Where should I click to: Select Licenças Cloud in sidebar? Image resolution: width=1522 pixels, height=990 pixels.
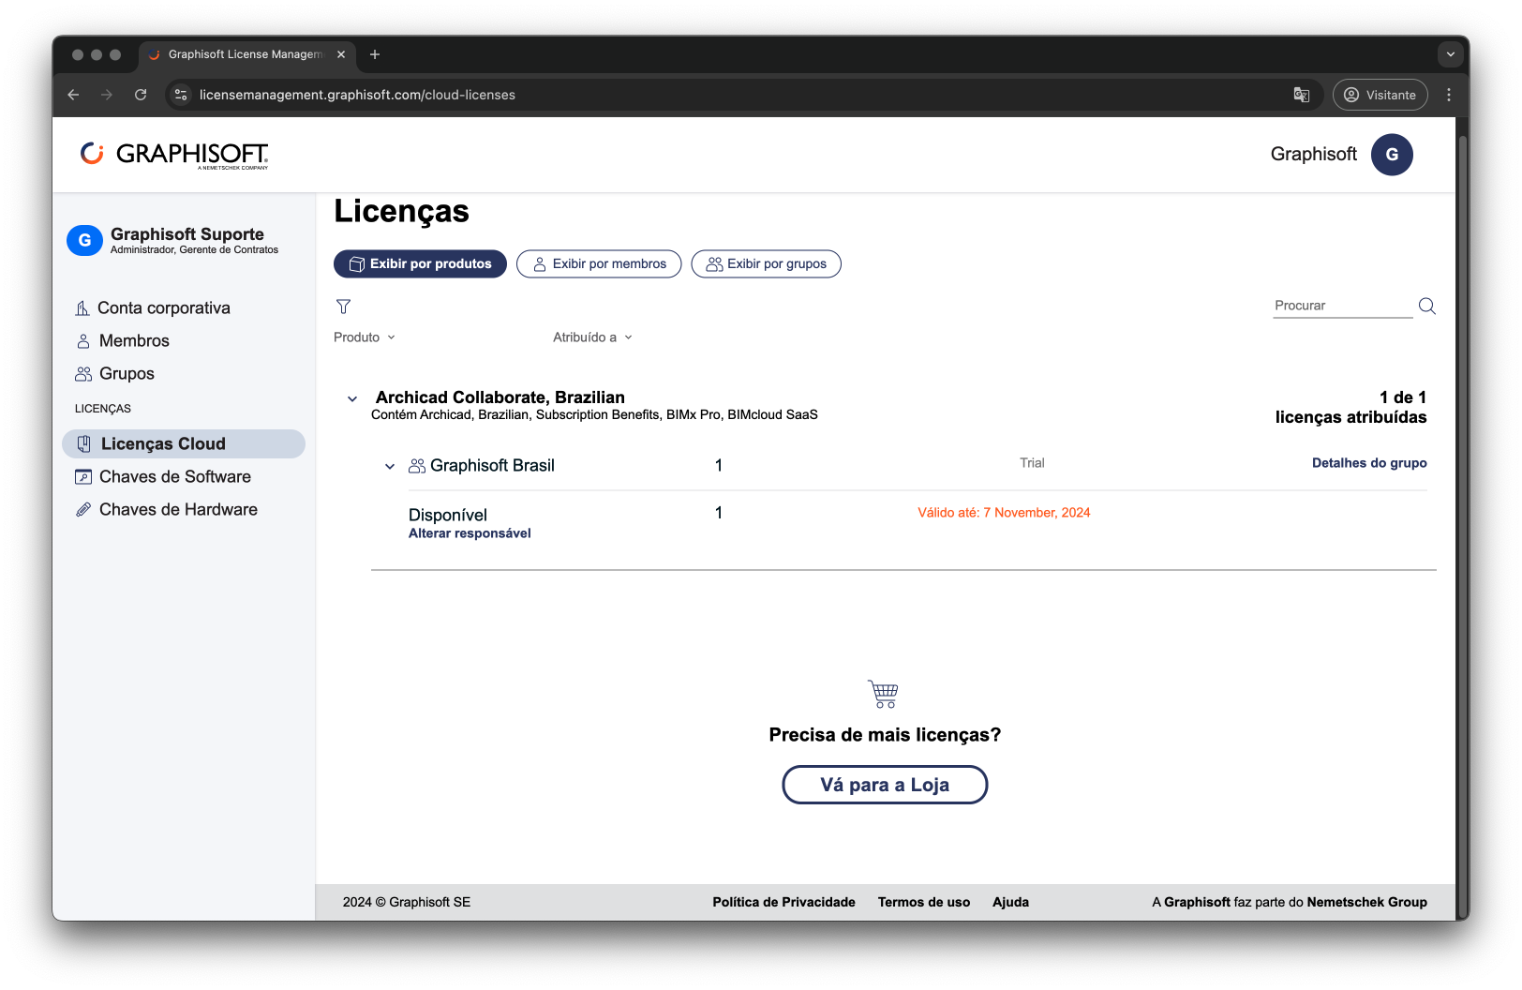click(x=184, y=443)
